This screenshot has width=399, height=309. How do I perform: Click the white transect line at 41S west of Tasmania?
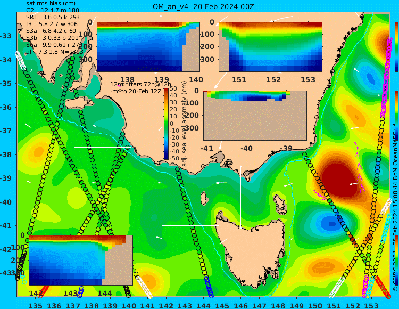(x=190, y=225)
